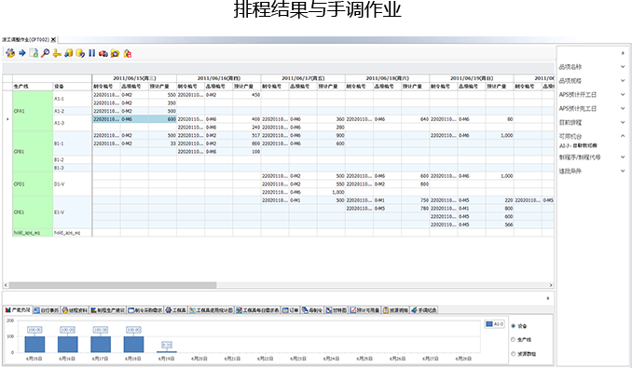
Task: Click the magnifying glass search icon
Action: 45,53
